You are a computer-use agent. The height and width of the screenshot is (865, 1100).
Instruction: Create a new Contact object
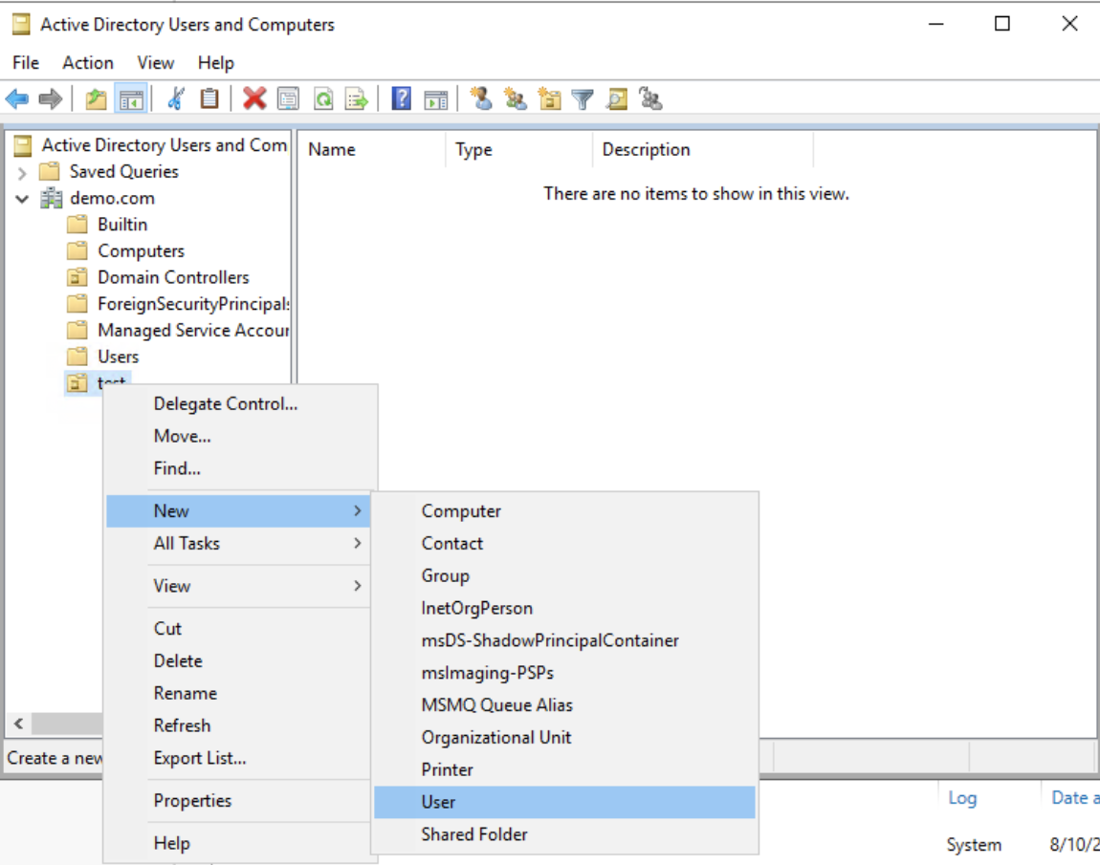point(564,543)
